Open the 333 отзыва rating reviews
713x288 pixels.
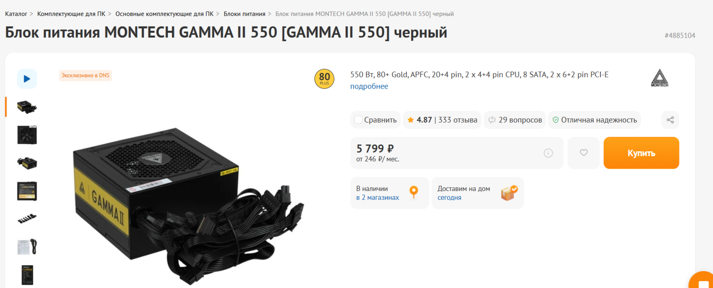[x=442, y=120]
